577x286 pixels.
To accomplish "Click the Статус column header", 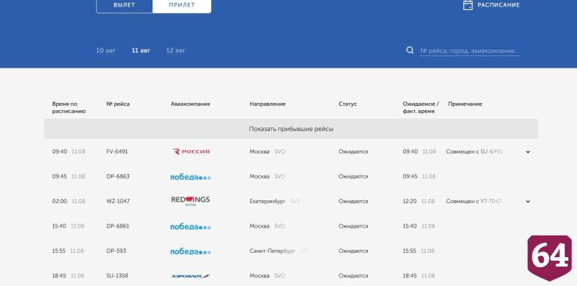I will click(x=348, y=104).
